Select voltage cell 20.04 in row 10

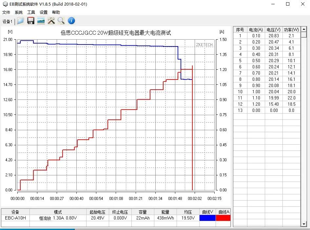tap(274, 92)
